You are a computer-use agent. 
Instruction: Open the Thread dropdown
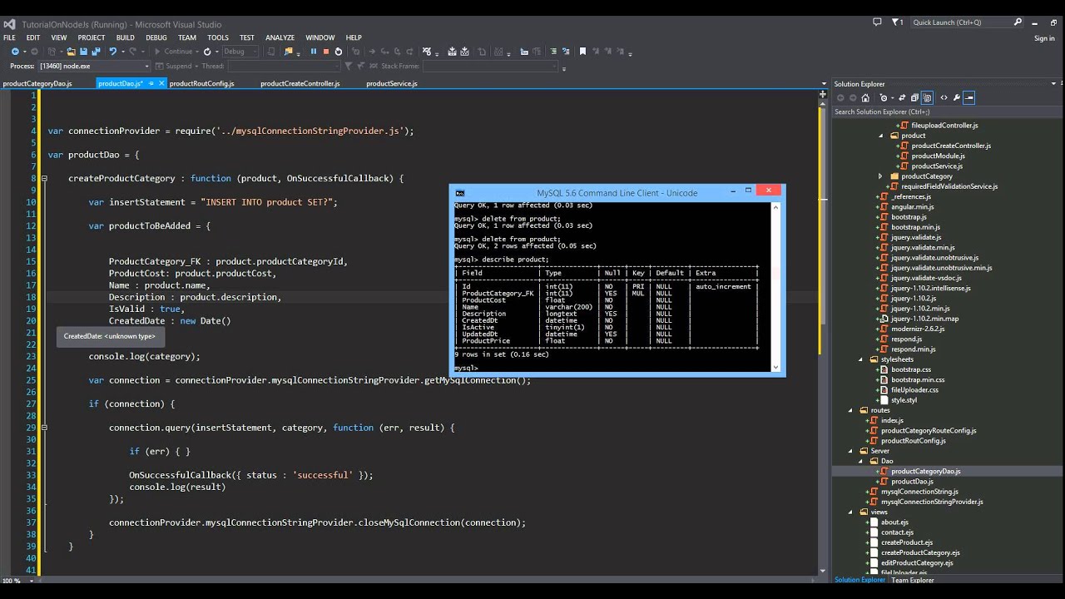pyautogui.click(x=284, y=66)
